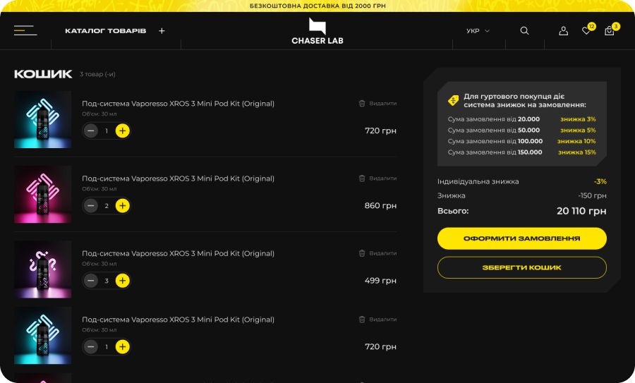Click 'знижка 3%' discount text
This screenshot has height=383, width=635.
click(578, 119)
